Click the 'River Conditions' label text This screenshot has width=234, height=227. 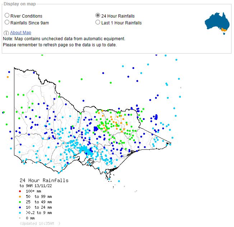coord(26,16)
